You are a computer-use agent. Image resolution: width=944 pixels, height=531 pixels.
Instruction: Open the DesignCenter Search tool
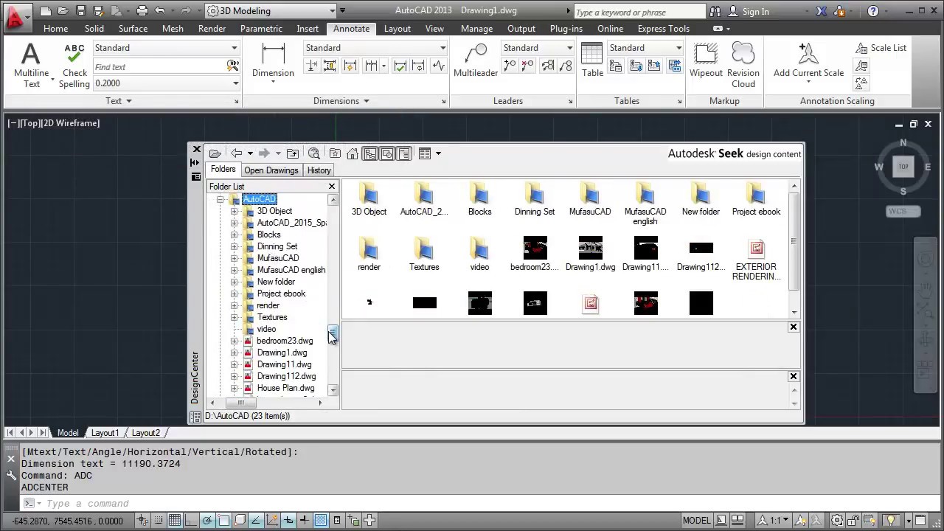click(x=314, y=153)
